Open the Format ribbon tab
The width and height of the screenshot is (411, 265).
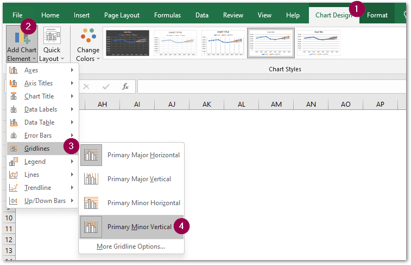point(377,15)
